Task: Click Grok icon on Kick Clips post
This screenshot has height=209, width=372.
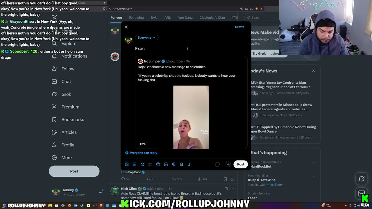Action: 226,189
